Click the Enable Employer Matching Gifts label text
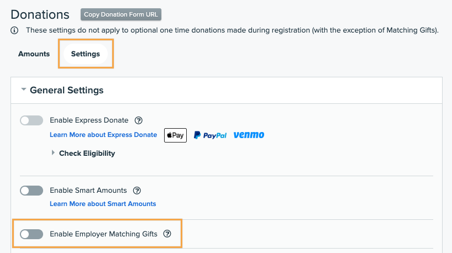452x253 pixels. tap(103, 234)
